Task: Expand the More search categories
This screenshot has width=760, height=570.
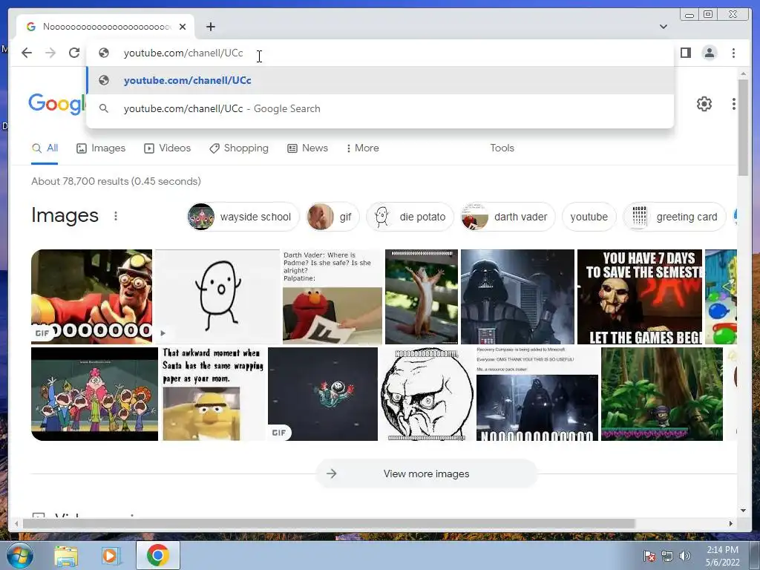Action: point(362,148)
